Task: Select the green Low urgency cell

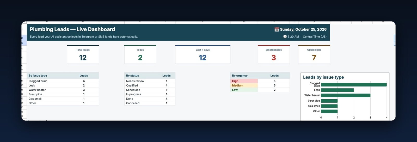Action: tap(244, 90)
